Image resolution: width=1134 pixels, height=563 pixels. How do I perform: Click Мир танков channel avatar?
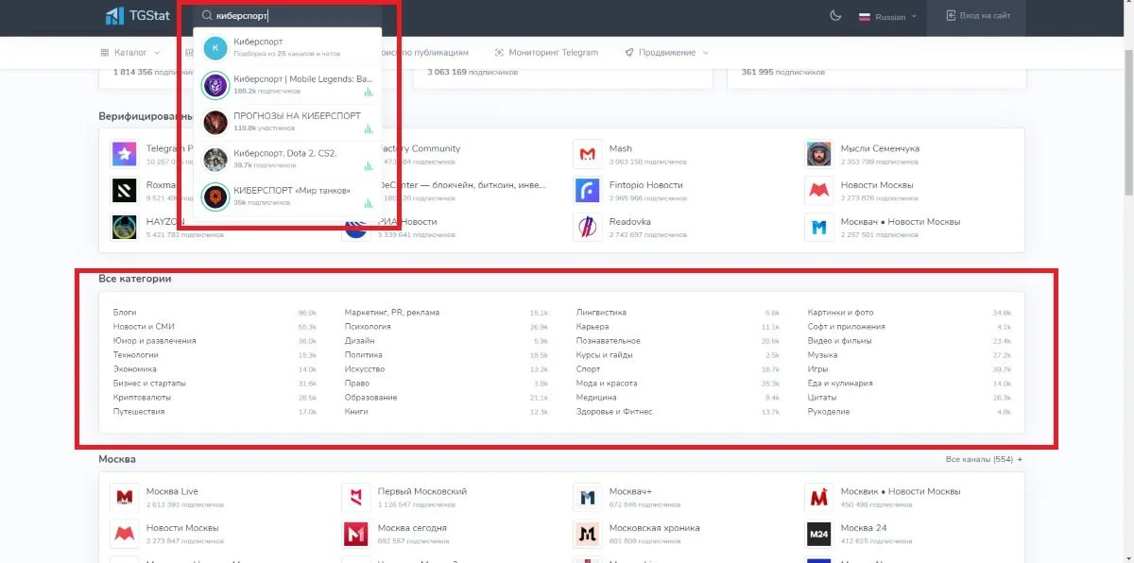pos(215,196)
